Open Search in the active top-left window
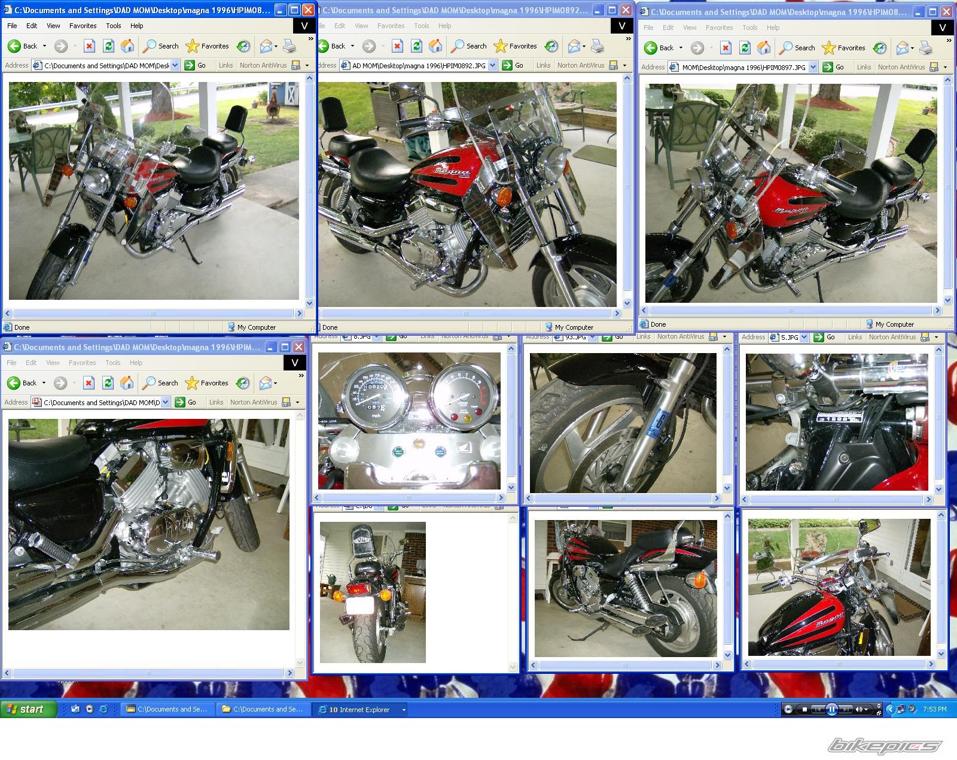This screenshot has width=957, height=760. (x=161, y=46)
